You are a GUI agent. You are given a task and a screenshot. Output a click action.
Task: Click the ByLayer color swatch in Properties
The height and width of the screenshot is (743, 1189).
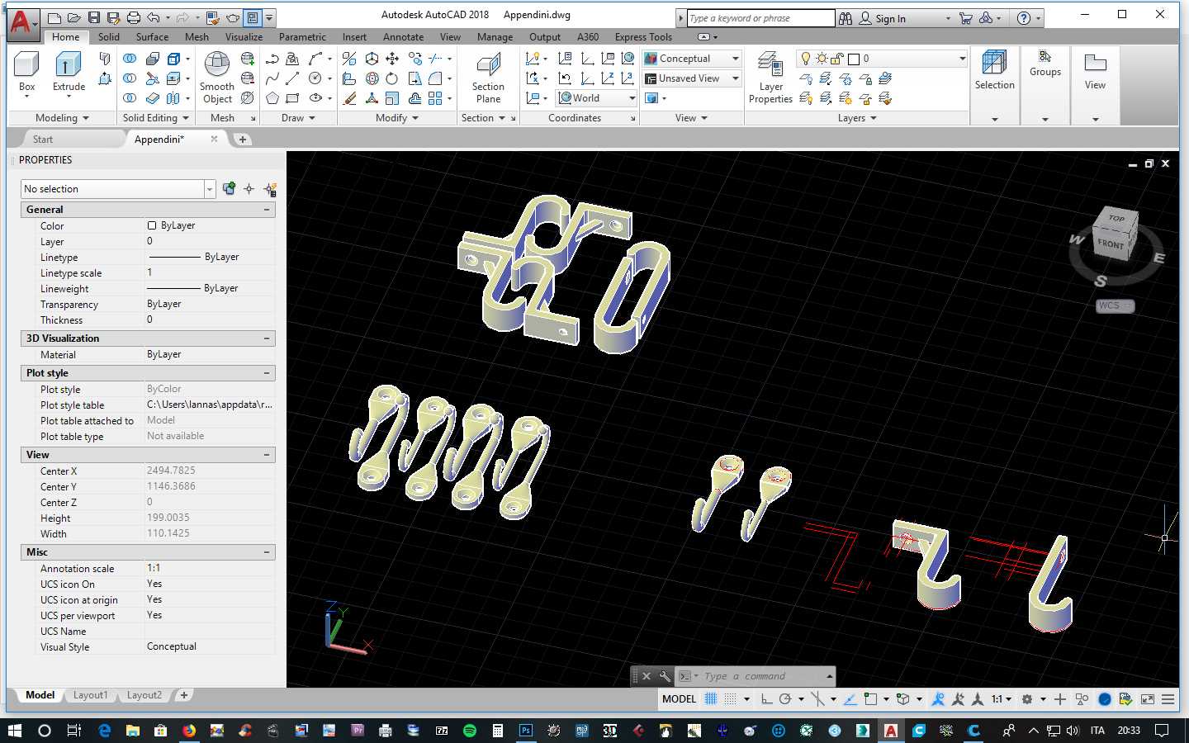pyautogui.click(x=152, y=225)
